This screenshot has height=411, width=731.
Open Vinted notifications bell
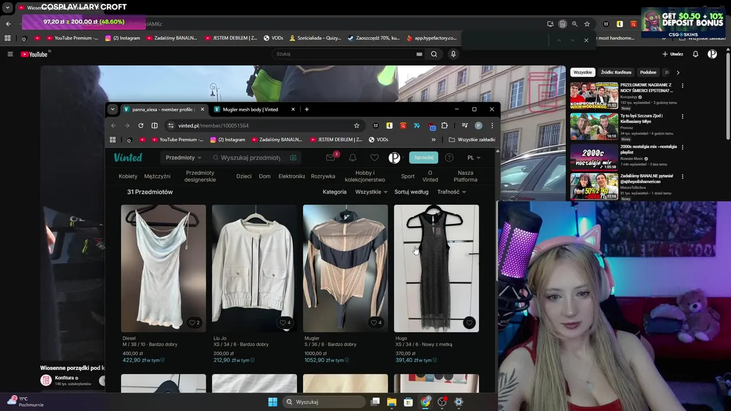[x=353, y=158]
